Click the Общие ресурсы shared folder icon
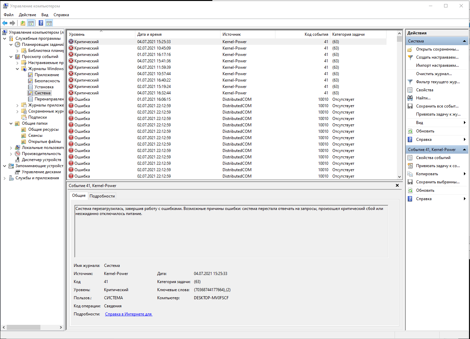The width and height of the screenshot is (470, 339). click(x=24, y=129)
